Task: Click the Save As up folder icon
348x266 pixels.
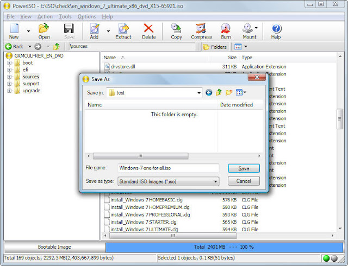Action: click(219, 92)
